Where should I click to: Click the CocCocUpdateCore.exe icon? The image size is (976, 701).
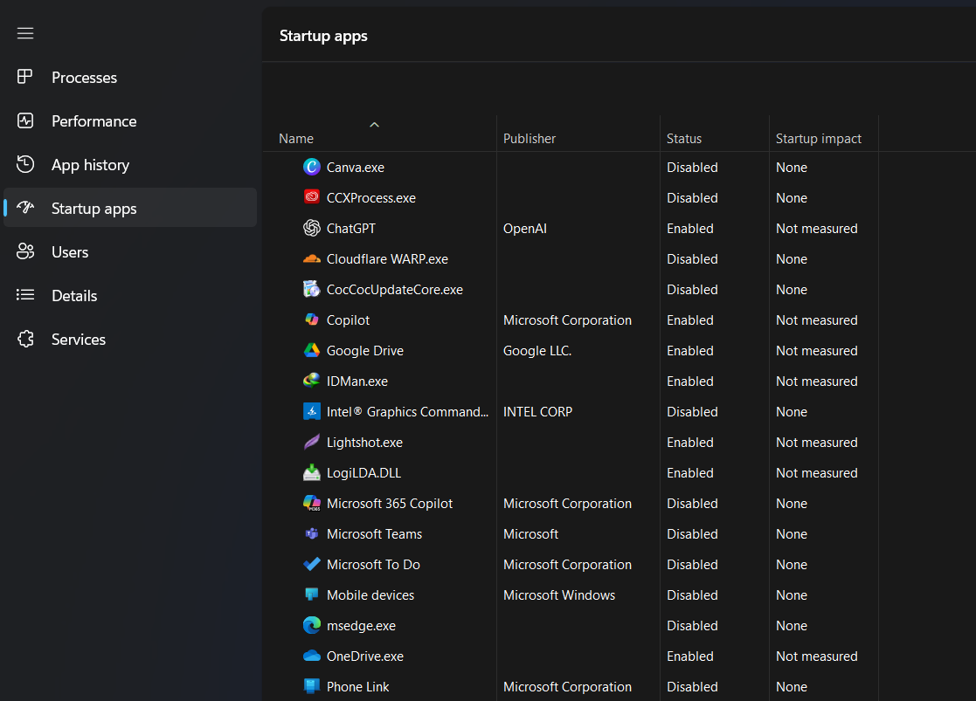312,289
